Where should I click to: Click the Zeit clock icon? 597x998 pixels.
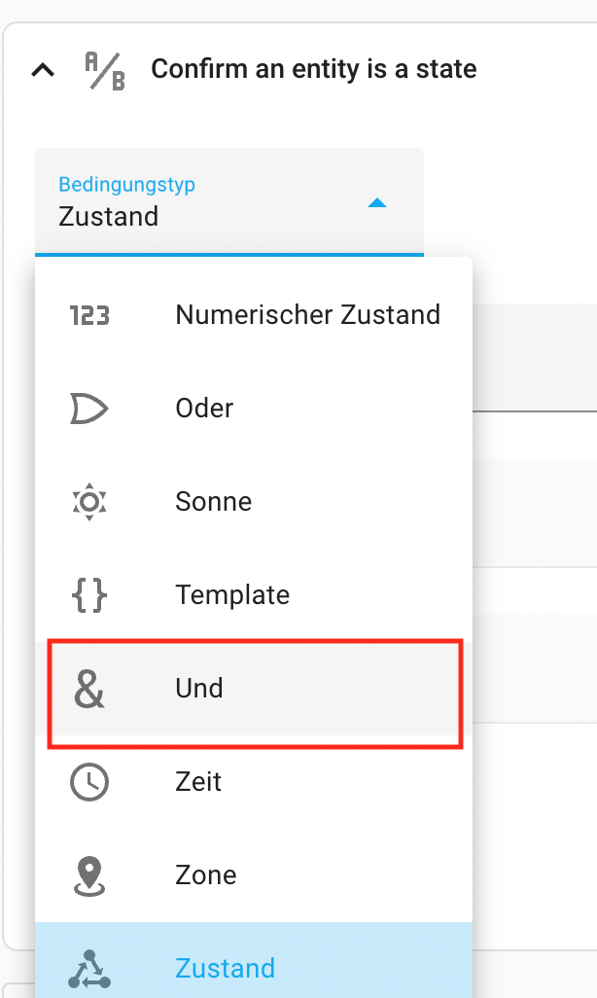click(x=89, y=782)
